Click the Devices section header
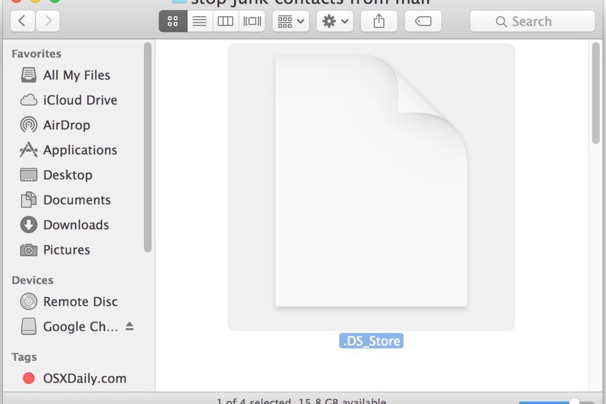Screen dimensions: 606x404 coord(32,280)
